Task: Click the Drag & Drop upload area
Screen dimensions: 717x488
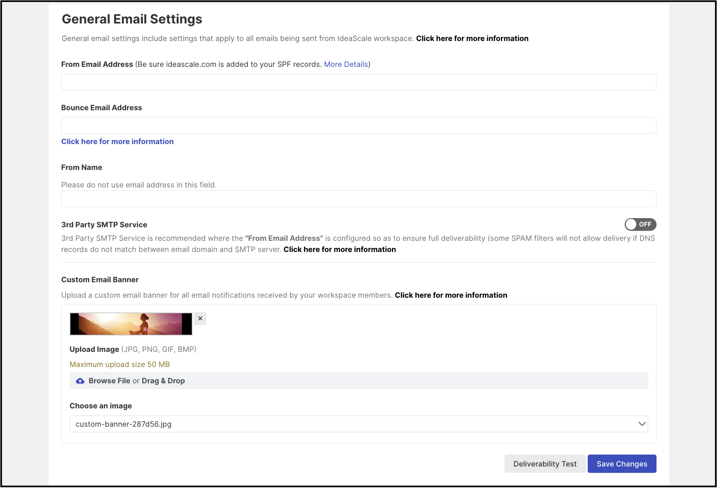Action: click(x=358, y=381)
